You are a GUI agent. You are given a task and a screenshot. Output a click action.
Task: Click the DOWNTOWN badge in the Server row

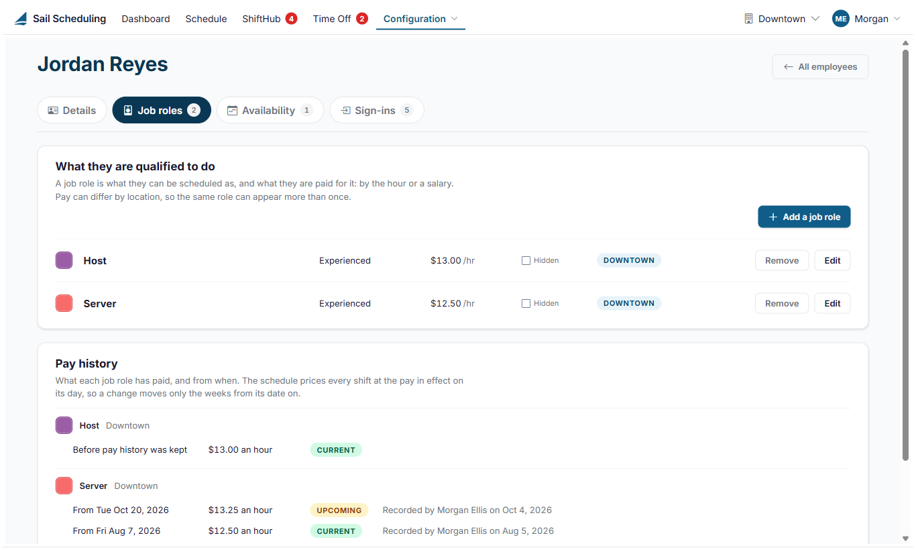click(629, 303)
